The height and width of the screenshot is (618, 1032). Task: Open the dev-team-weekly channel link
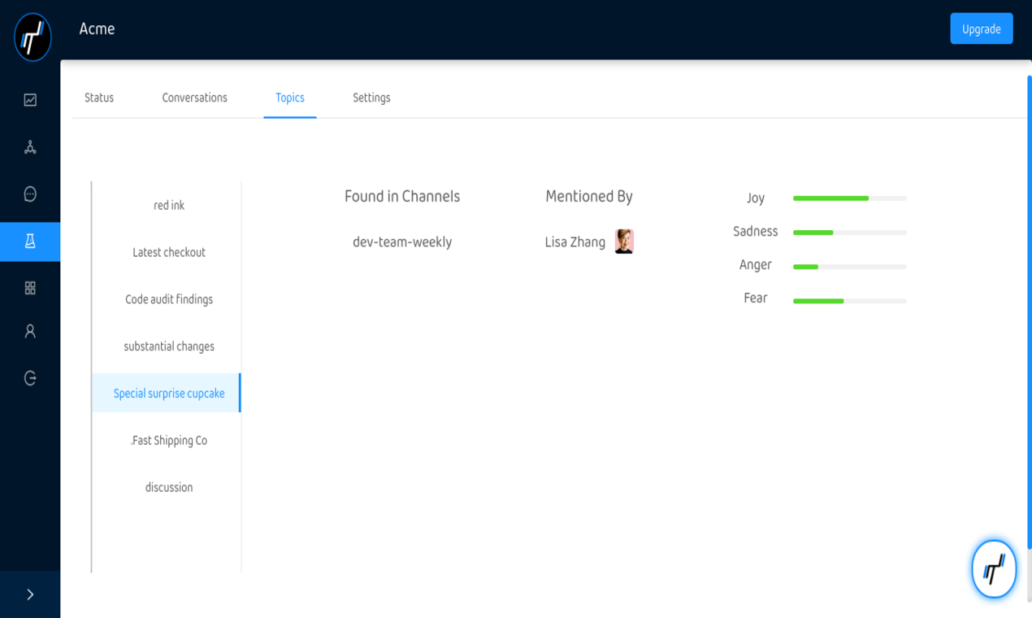402,242
